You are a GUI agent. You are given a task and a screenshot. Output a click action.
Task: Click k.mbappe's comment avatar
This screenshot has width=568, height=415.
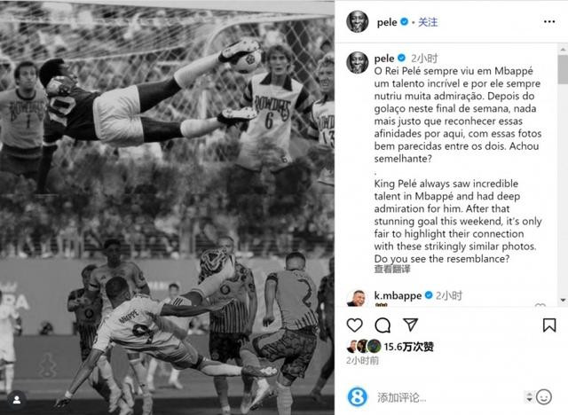[357, 298]
